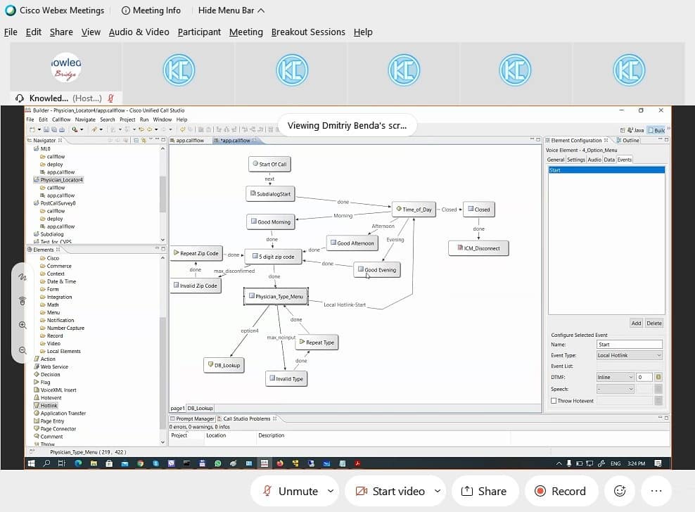Open the reactions smiley icon
The image size is (695, 512).
620,491
